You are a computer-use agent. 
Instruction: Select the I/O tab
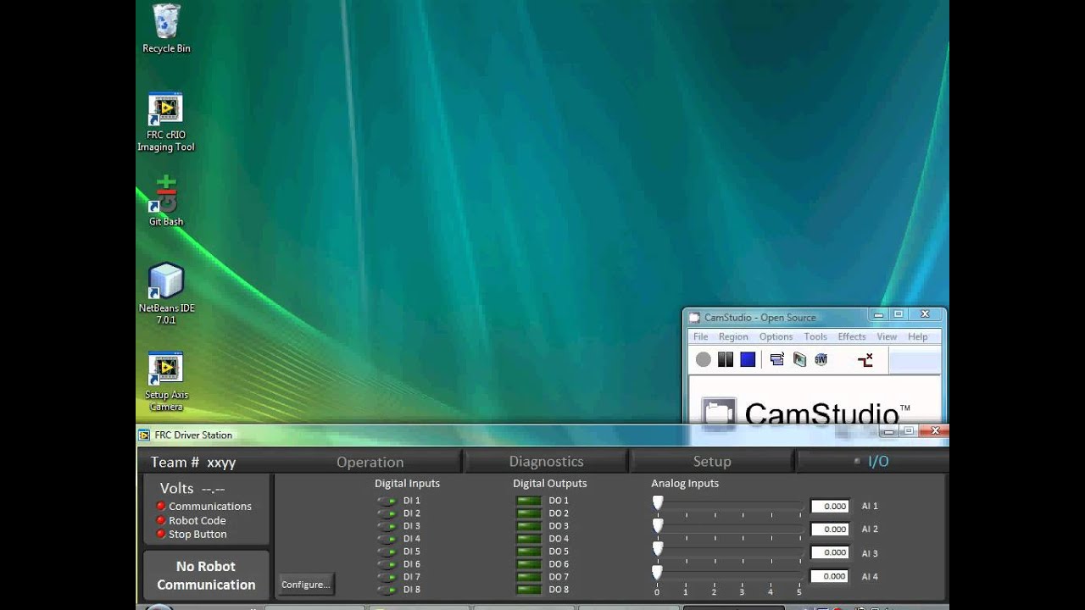click(872, 462)
